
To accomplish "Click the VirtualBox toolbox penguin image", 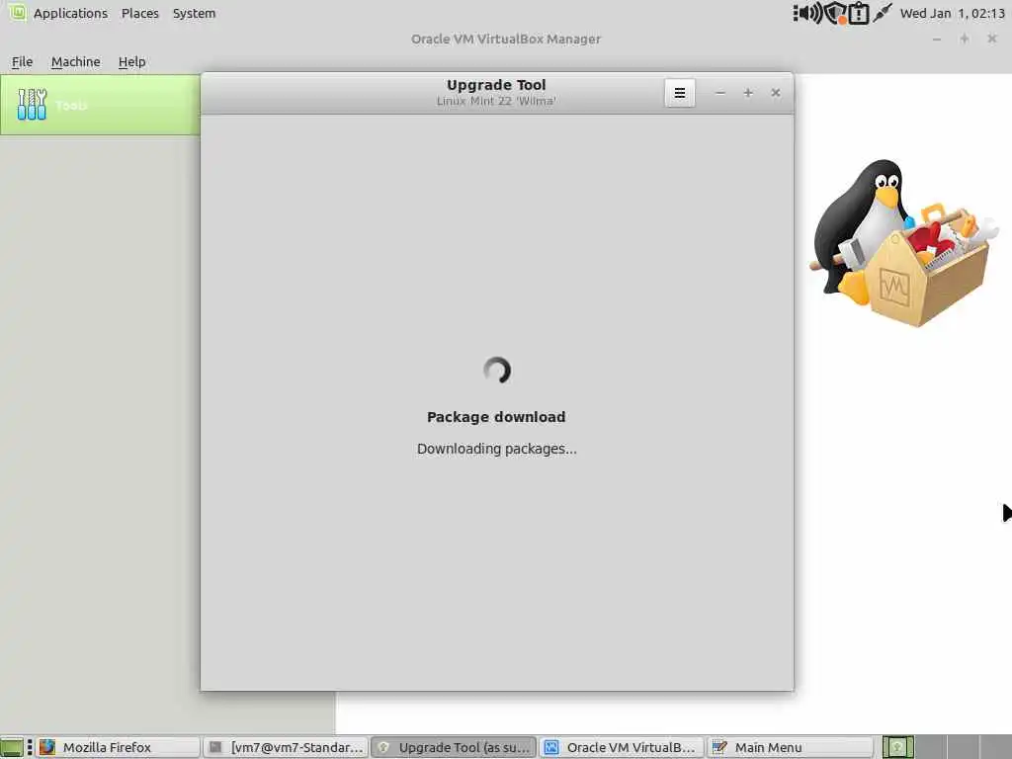I will [x=903, y=243].
